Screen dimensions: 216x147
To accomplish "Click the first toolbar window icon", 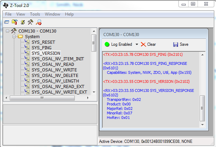I will click(x=7, y=22).
